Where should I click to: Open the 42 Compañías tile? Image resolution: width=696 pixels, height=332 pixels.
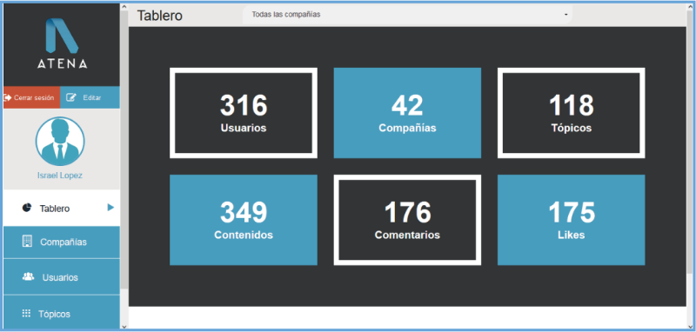point(407,113)
